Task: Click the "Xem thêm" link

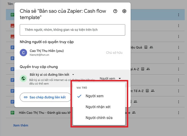Action: coord(21,125)
